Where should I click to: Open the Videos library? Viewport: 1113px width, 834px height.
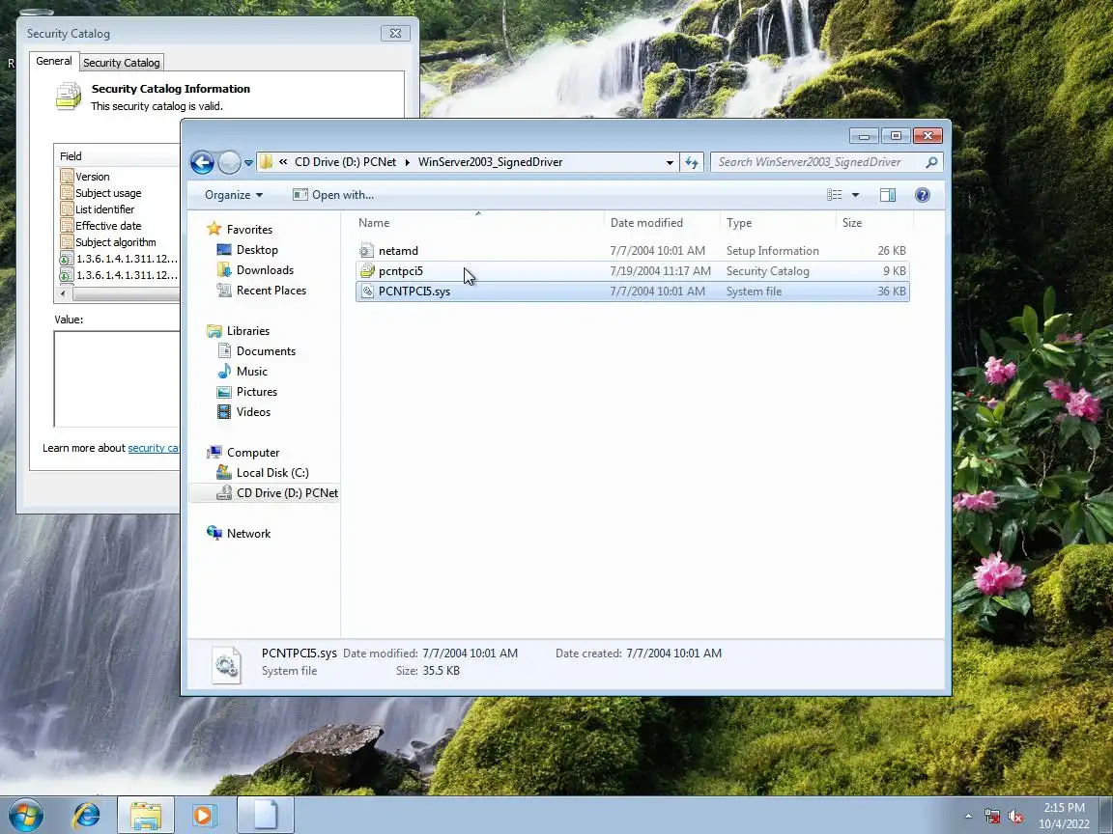click(253, 412)
